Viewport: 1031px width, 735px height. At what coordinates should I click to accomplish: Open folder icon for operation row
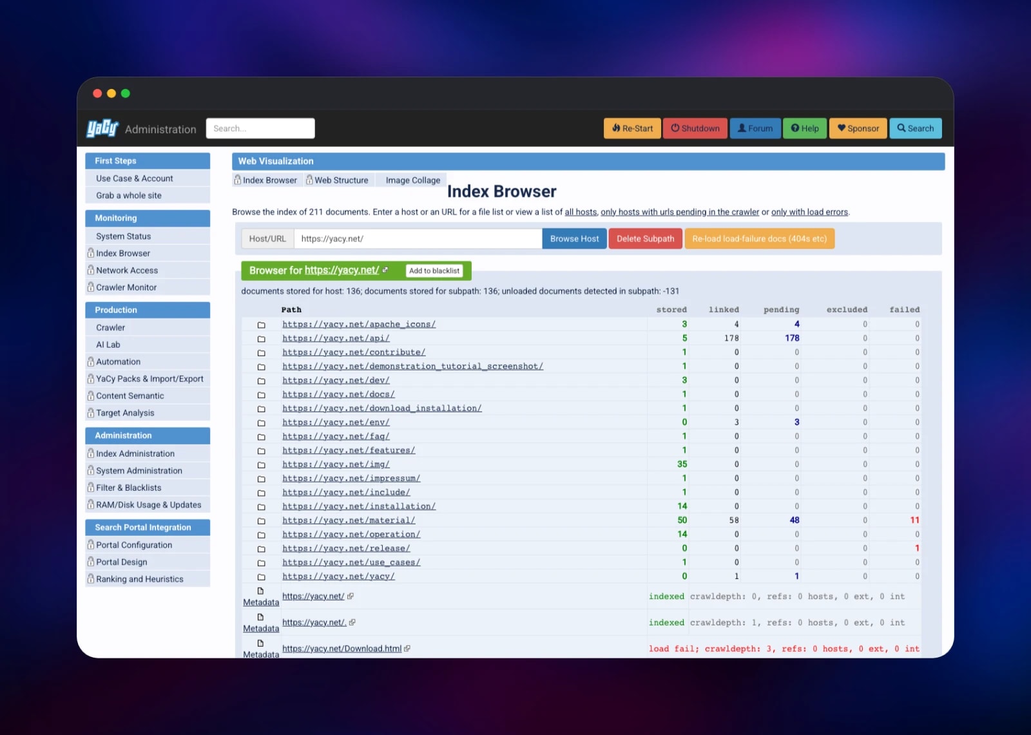tap(261, 535)
